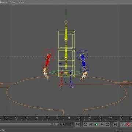This screenshot has width=132, height=132.
Task: Step forward one frame
Action: tap(102, 124)
